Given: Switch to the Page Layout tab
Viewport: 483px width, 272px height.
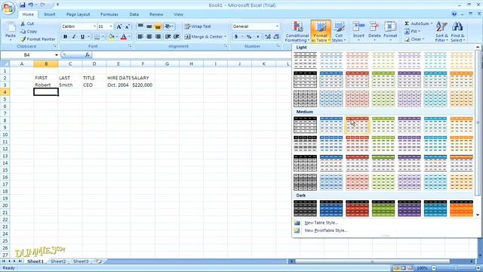Looking at the screenshot, I should pos(78,14).
